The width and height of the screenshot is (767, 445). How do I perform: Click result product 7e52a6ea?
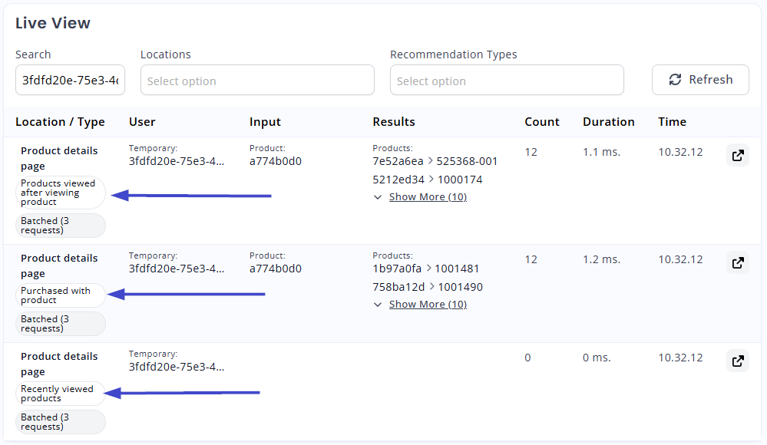click(x=398, y=161)
